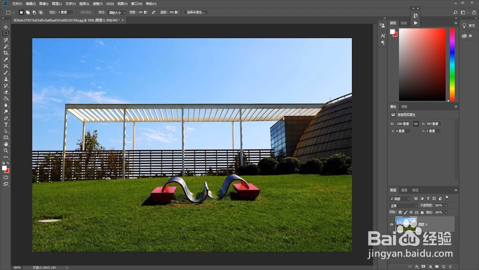Open the Layers panel menu
This screenshot has width=479, height=270.
(x=456, y=190)
